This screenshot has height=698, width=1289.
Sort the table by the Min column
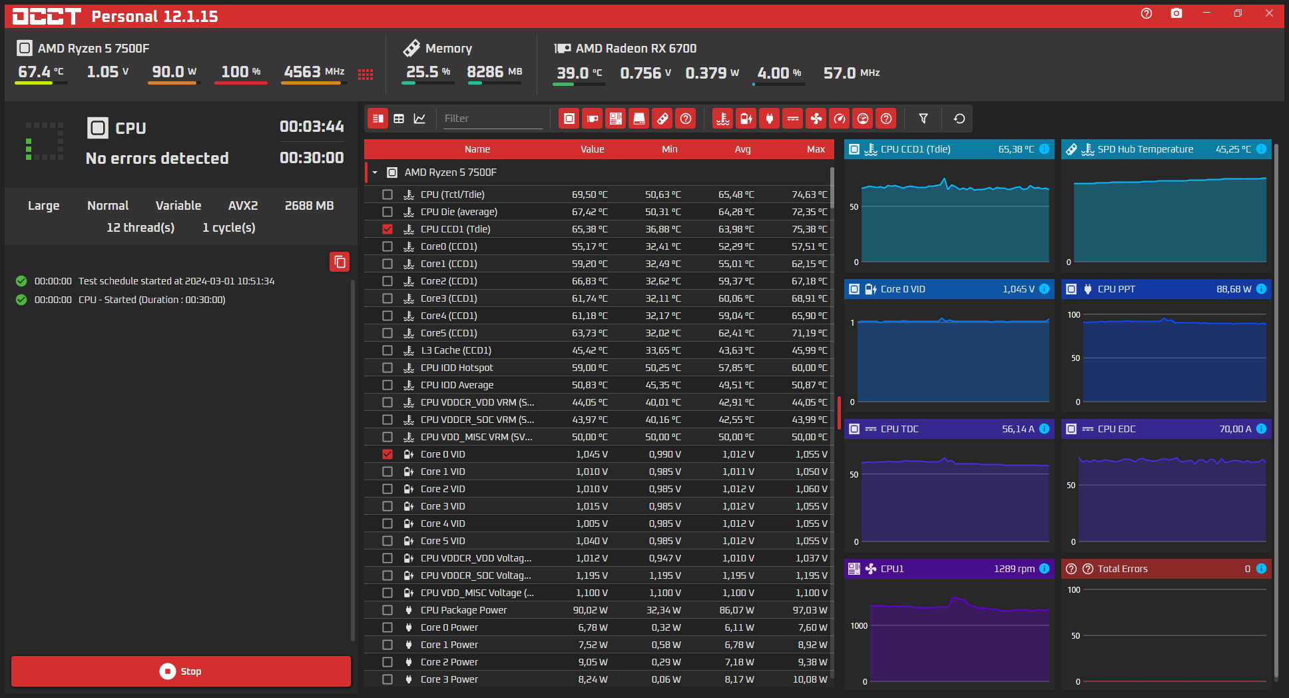[670, 149]
